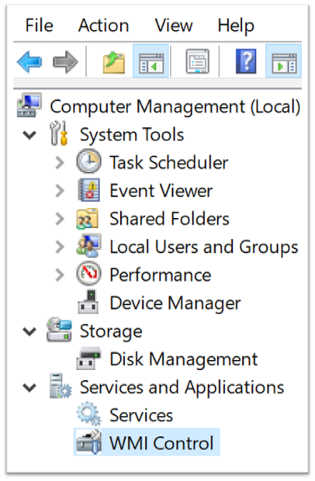This screenshot has width=315, height=481.
Task: Open the File menu
Action: tap(39, 25)
